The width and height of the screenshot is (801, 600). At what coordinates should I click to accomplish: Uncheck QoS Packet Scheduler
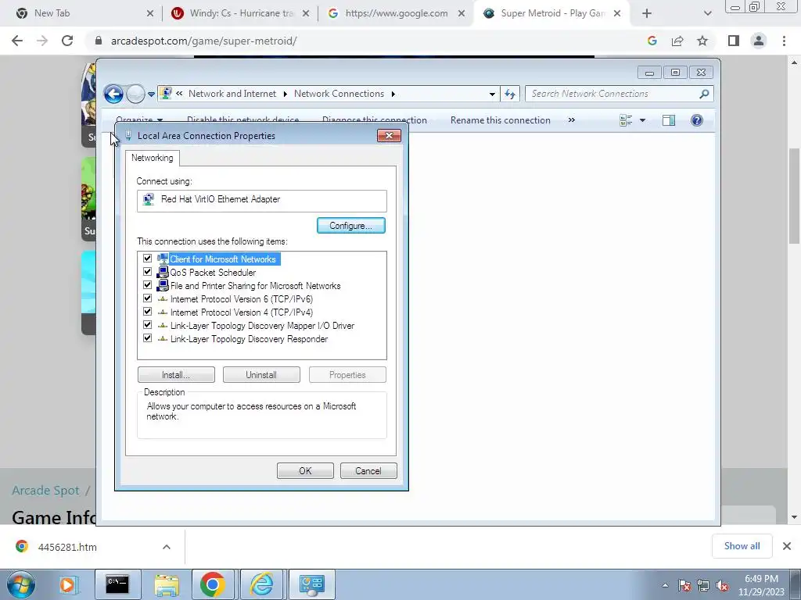point(148,272)
